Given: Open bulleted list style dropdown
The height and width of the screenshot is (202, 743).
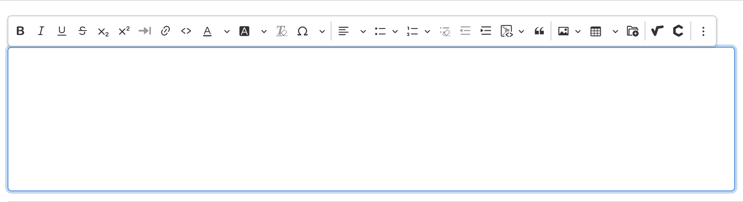Looking at the screenshot, I should (395, 31).
